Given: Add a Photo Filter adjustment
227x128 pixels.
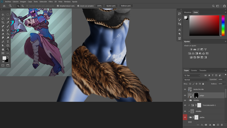Looking at the screenshot, I should (200, 53).
